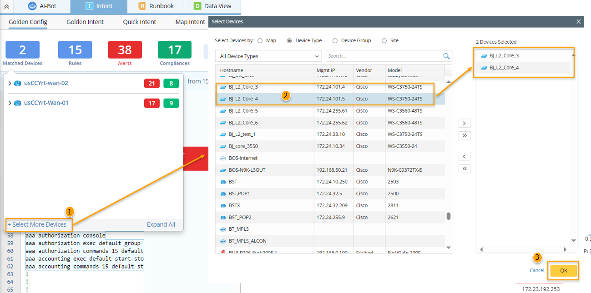The width and height of the screenshot is (591, 293).
Task: Collapse the top bar with double-chevron icon
Action: [6, 6]
